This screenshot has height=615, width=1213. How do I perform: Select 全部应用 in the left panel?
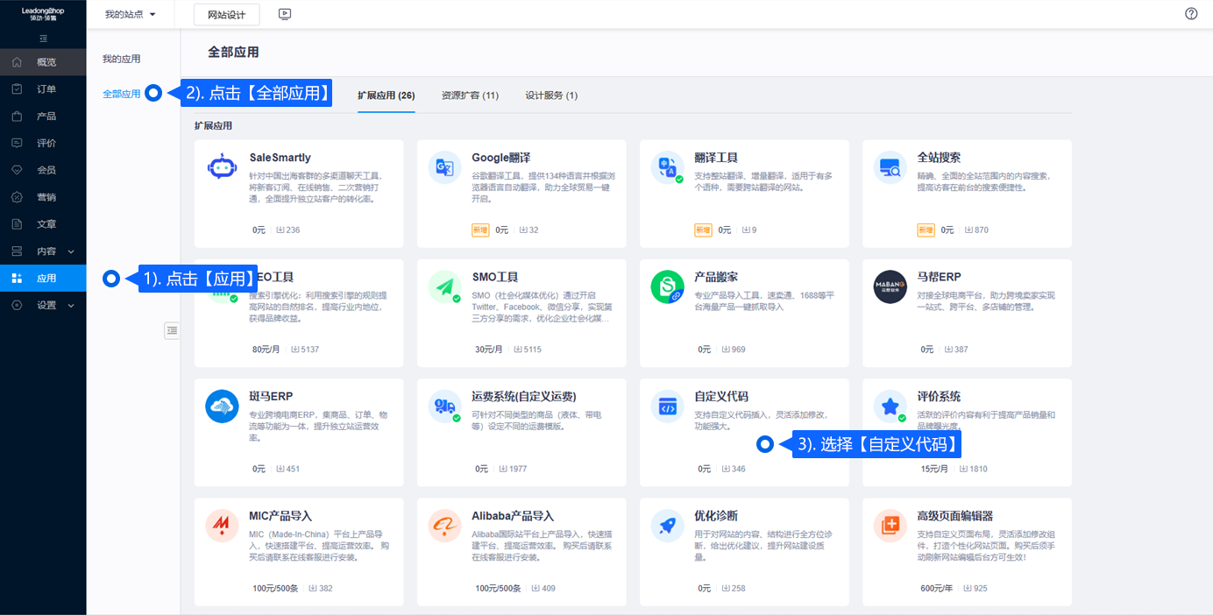coord(121,94)
